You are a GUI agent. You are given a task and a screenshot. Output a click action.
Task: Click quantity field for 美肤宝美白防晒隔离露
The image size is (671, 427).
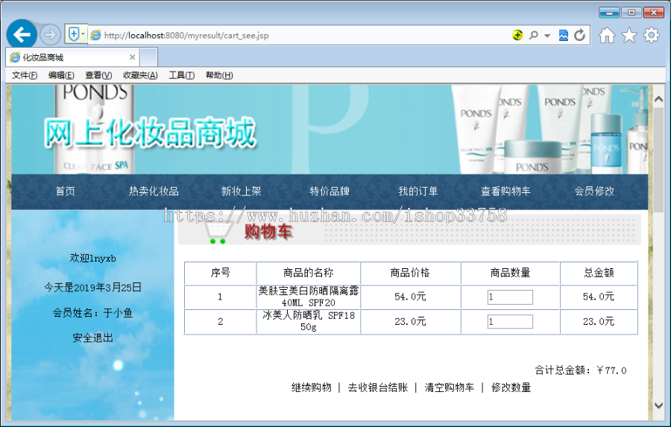click(510, 297)
